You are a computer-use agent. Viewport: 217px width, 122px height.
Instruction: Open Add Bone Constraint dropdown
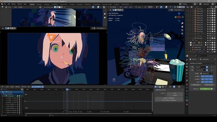point(203,63)
